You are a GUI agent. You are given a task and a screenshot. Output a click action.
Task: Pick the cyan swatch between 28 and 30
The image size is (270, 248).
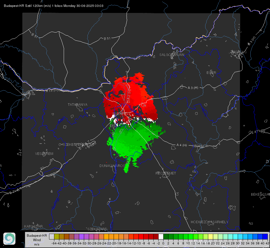[x=235, y=236]
